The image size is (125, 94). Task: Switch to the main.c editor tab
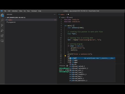(64, 14)
